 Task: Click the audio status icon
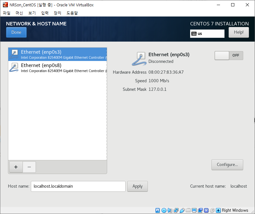click(170, 210)
